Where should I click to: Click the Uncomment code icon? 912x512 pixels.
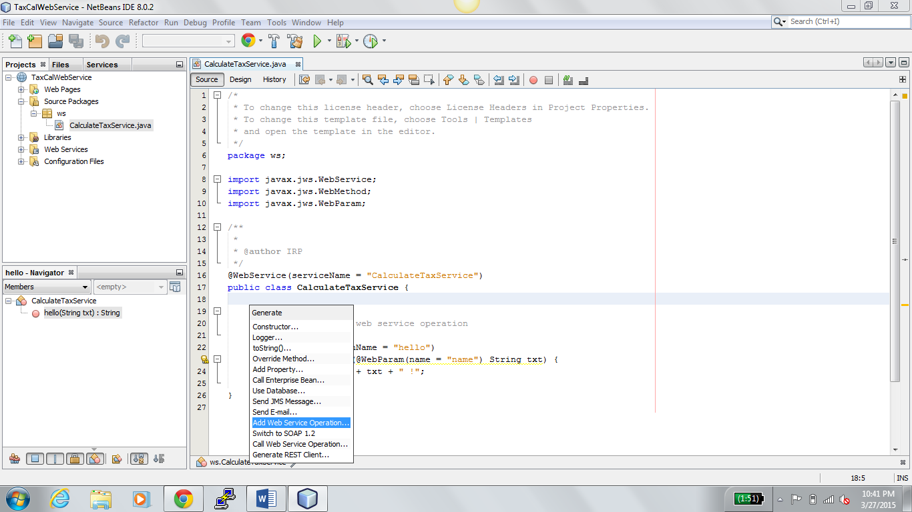(x=584, y=79)
